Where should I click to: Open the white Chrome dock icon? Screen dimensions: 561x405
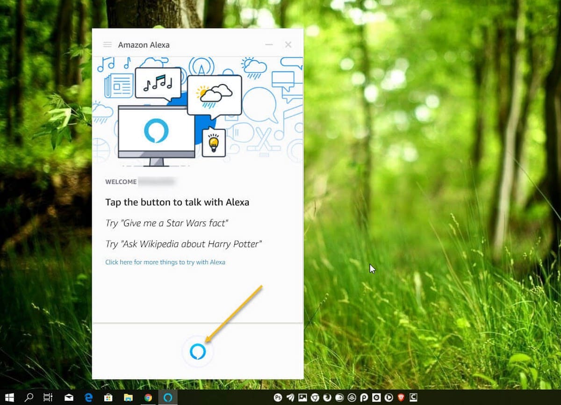(x=315, y=398)
